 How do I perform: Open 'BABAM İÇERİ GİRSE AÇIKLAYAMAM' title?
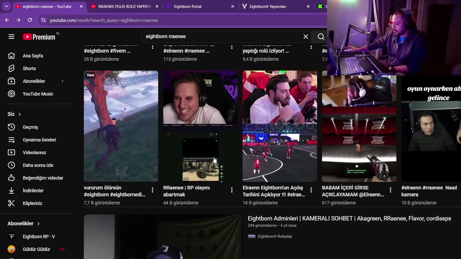pos(353,191)
